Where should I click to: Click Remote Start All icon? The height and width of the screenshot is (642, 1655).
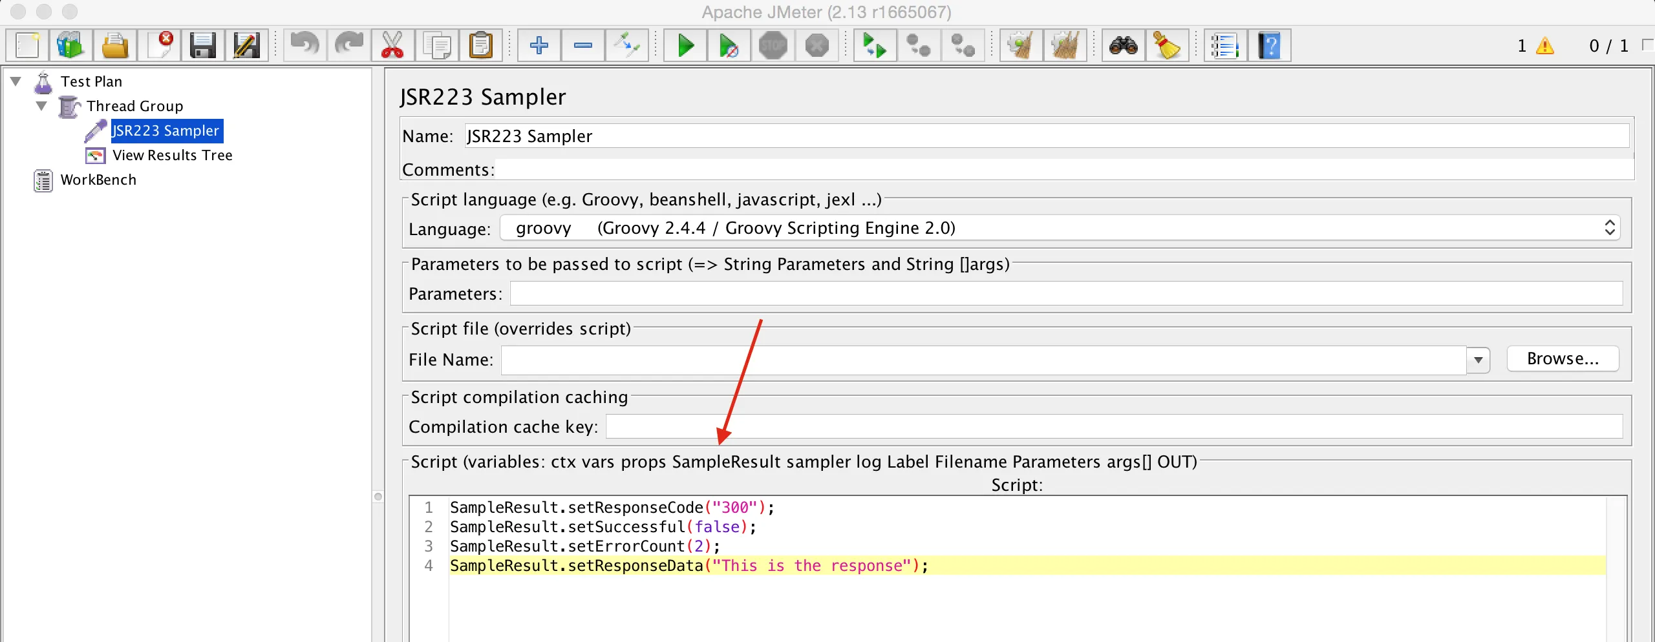(875, 46)
